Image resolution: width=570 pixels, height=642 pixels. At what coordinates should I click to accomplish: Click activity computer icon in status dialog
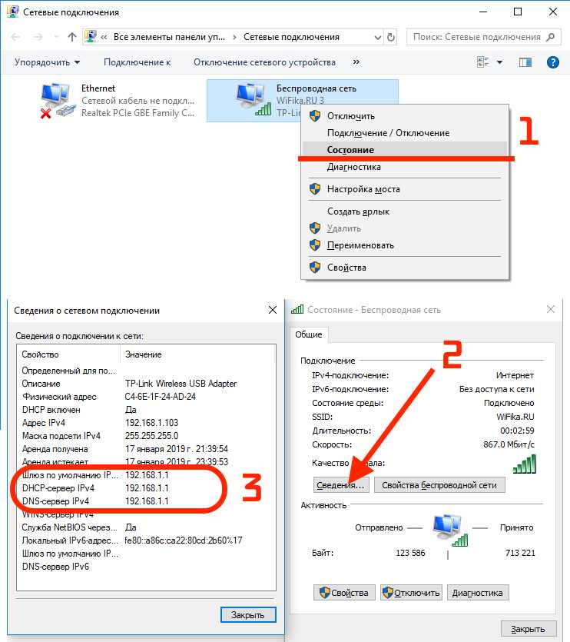[449, 531]
